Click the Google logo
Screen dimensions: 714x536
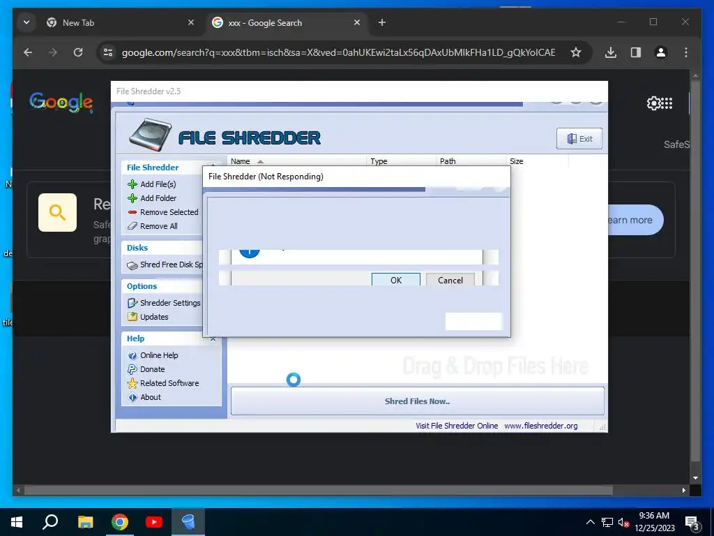click(61, 102)
